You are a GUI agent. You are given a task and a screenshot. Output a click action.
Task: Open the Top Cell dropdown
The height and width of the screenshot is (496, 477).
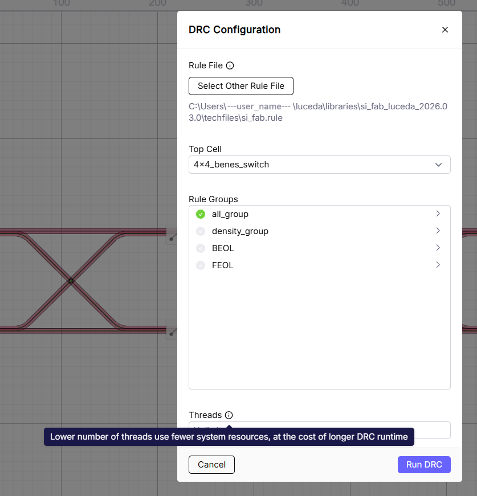point(319,165)
